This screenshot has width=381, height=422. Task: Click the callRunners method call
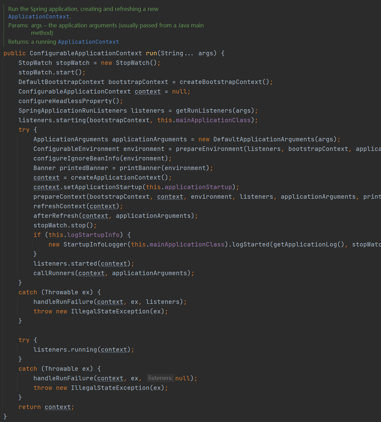point(54,273)
